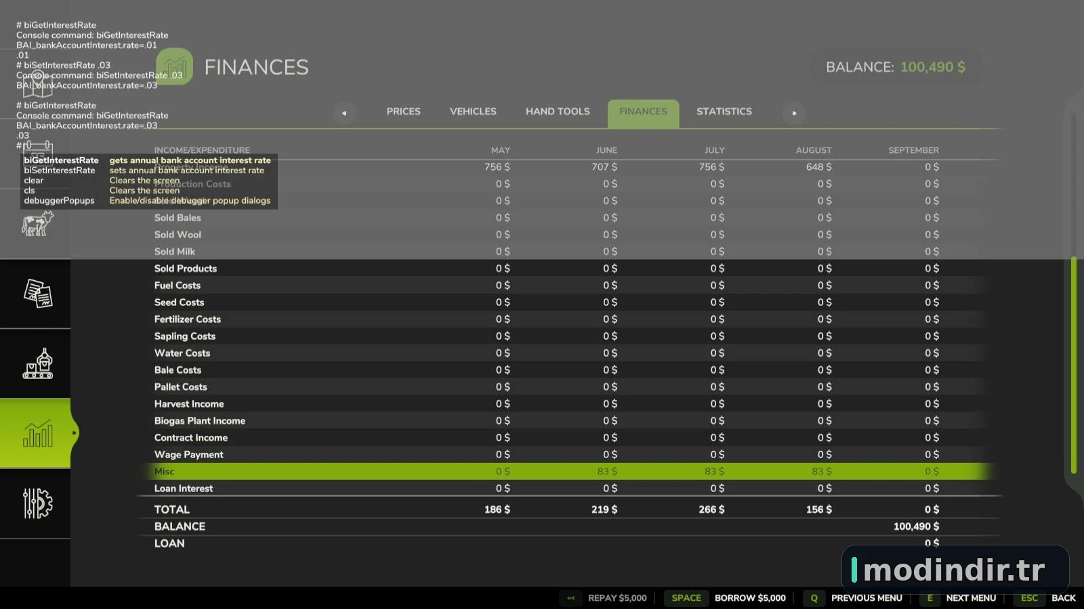1084x609 pixels.
Task: Select the Finances tab
Action: point(643,113)
